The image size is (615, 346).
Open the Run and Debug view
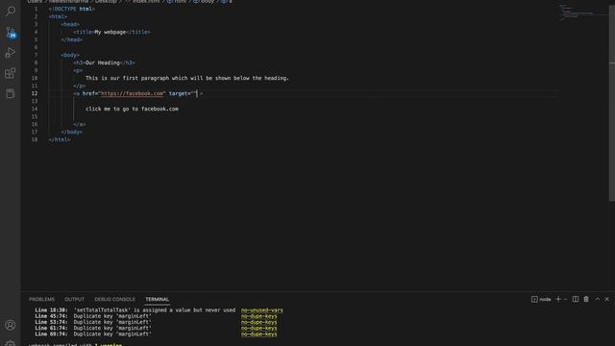click(x=11, y=53)
